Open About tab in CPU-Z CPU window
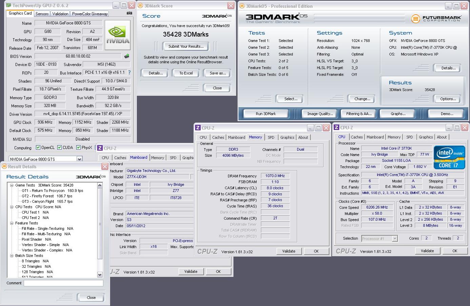The image size is (470, 306). tap(442, 137)
